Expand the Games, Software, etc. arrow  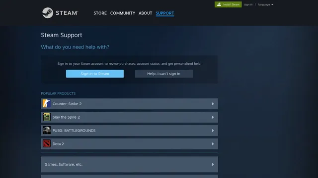(213, 165)
